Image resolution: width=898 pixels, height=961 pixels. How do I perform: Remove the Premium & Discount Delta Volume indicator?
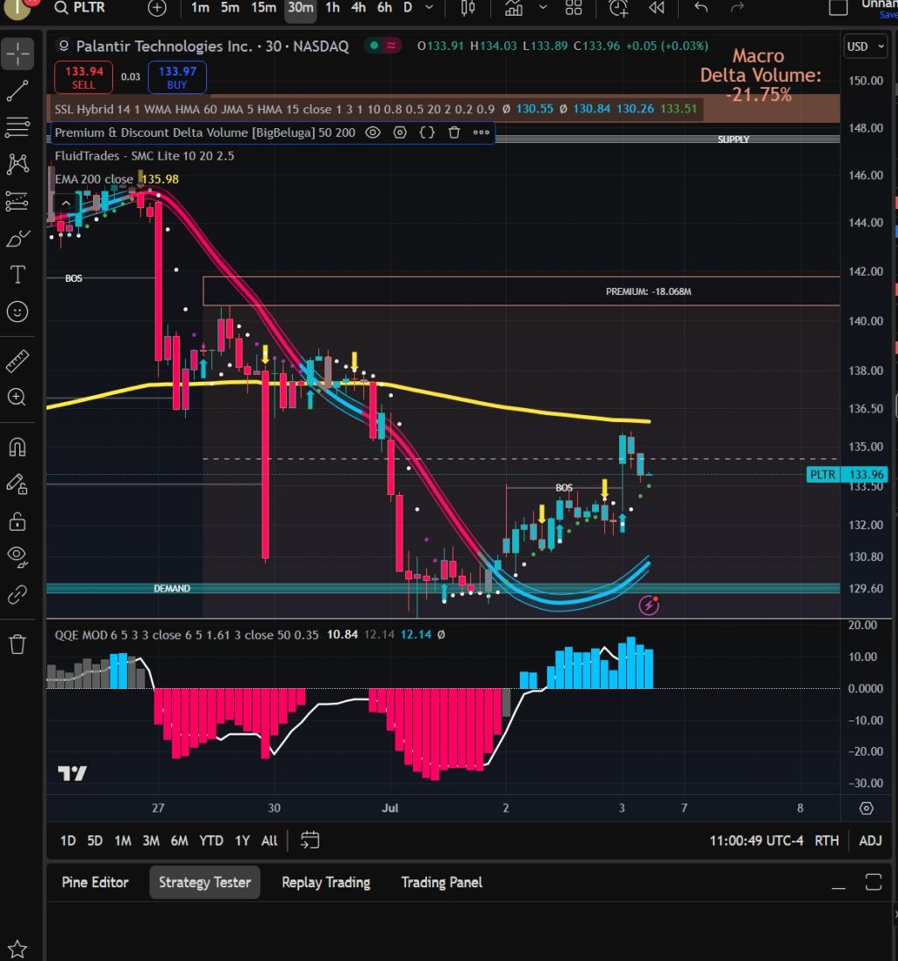pyautogui.click(x=454, y=133)
